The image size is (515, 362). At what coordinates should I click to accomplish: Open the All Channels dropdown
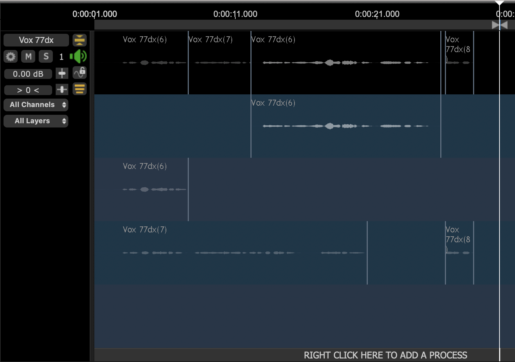pyautogui.click(x=36, y=105)
